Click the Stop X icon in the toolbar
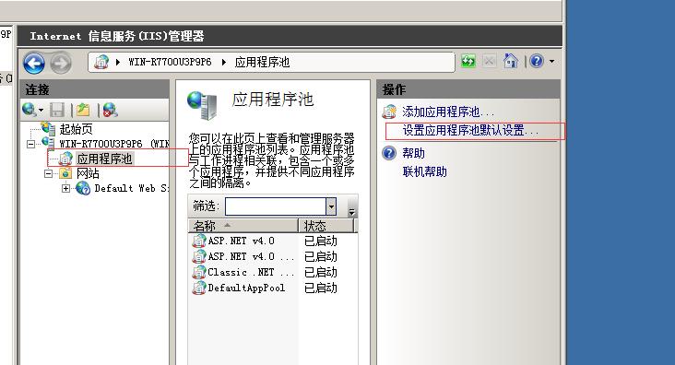 [489, 61]
